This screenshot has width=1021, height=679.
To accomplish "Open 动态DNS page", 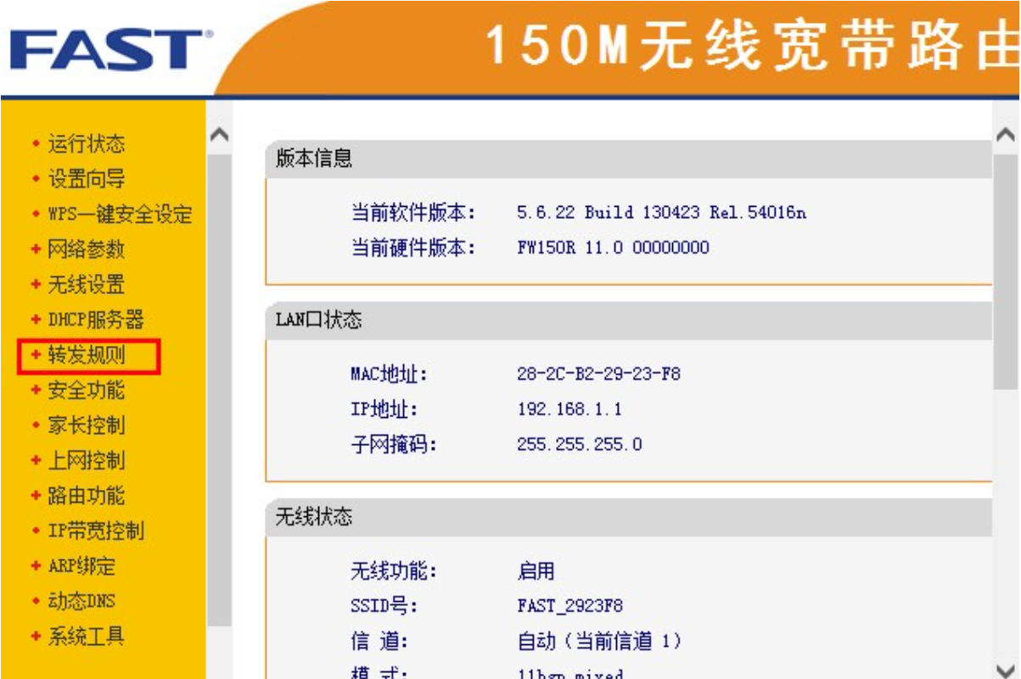I will coord(81,601).
